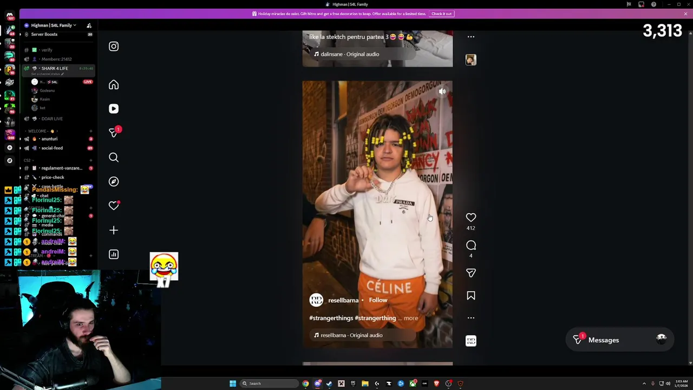The image size is (693, 390).
Task: Open dalinsane audio thumbnail beside reel
Action: coord(471,60)
